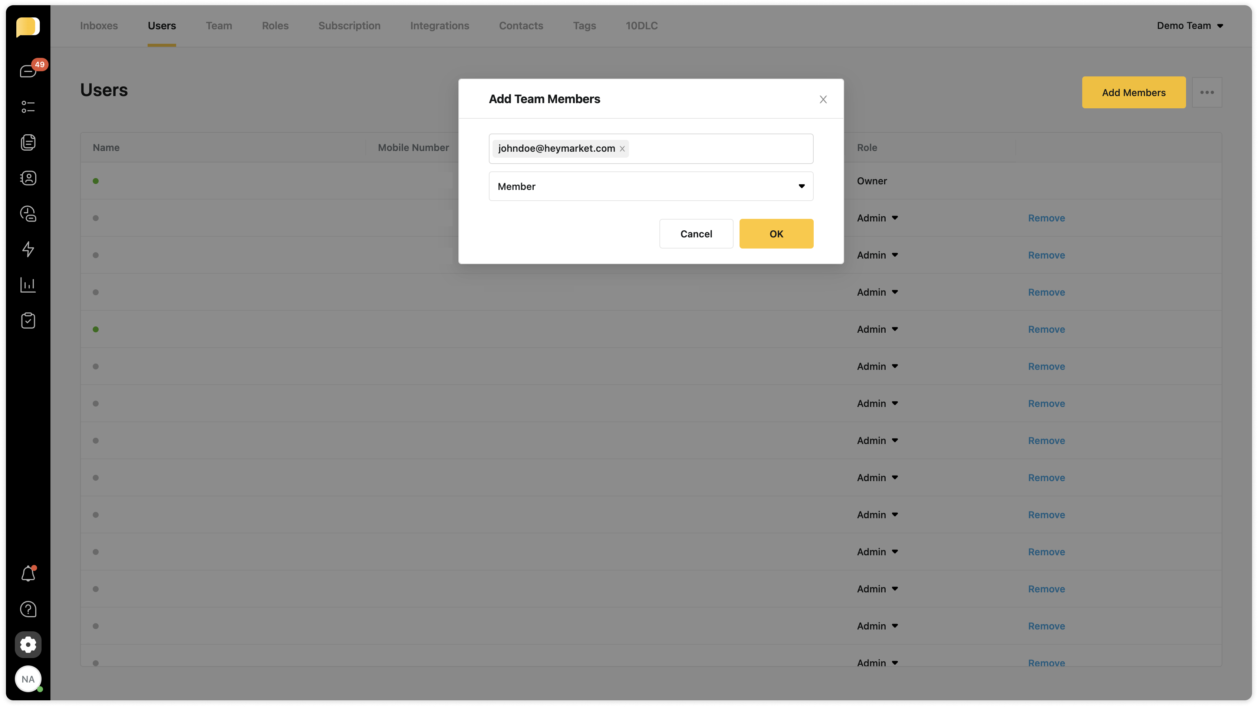Click the NA profile avatar

point(28,679)
